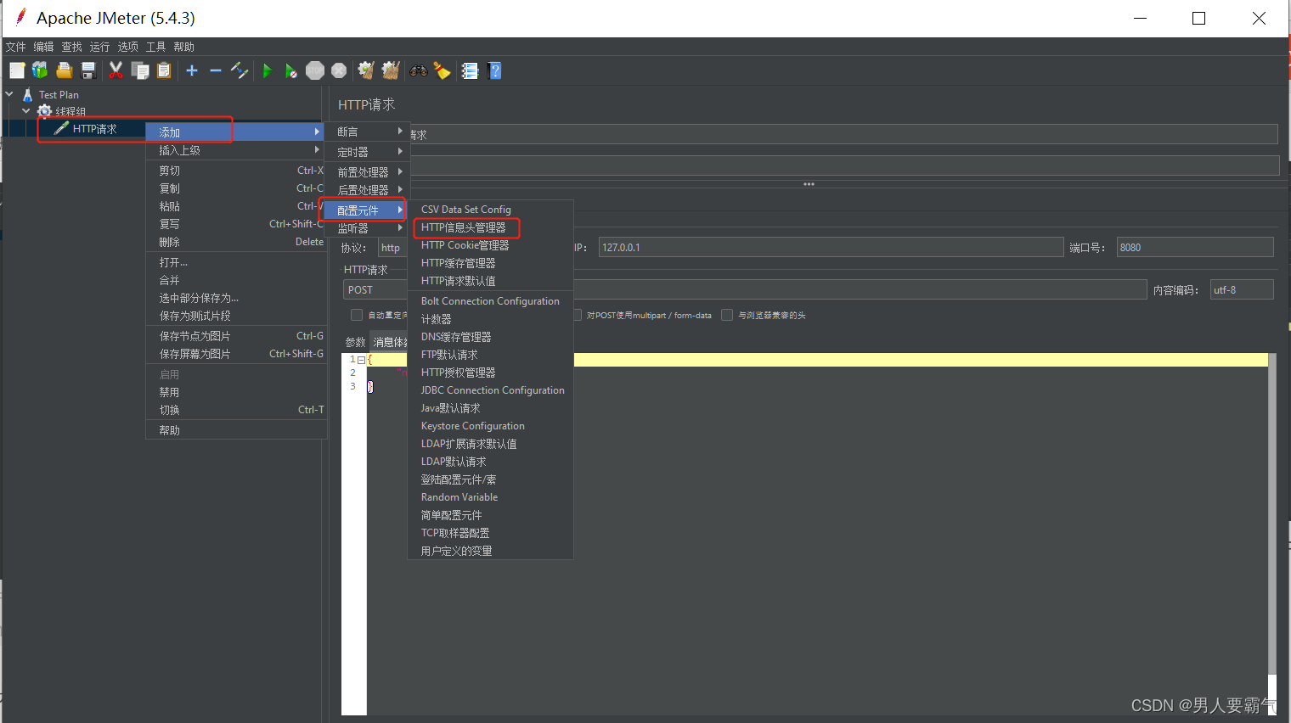Image resolution: width=1291 pixels, height=723 pixels.
Task: Open the 选项 menu
Action: click(x=127, y=47)
